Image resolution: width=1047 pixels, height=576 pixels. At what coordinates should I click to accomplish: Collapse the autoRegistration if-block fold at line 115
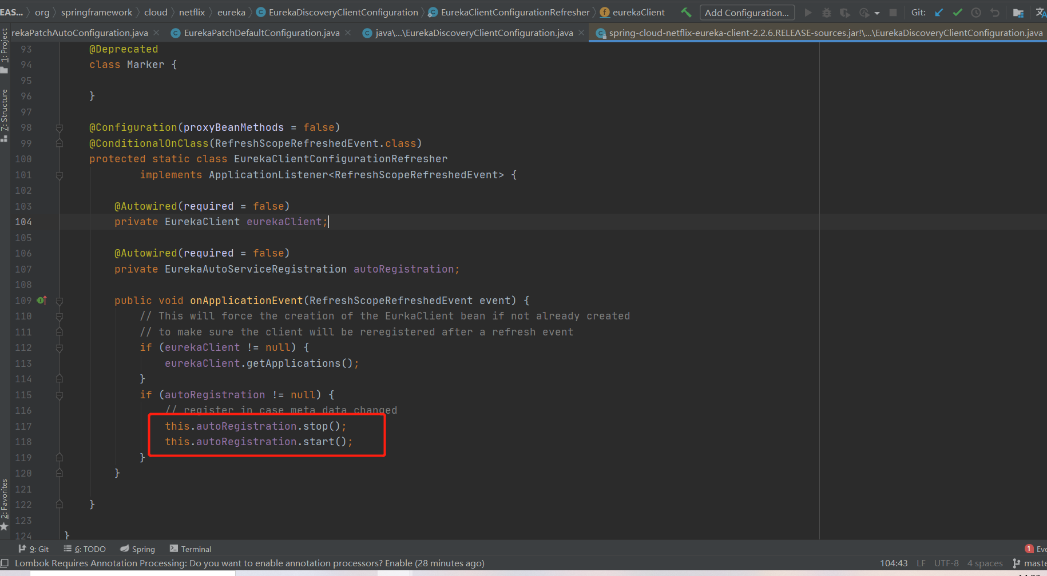(60, 395)
